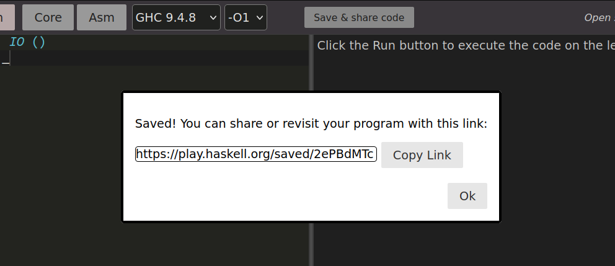Click toolbar gap between Save button and Open text
Viewport: 615px width, 266px height.
click(x=496, y=17)
